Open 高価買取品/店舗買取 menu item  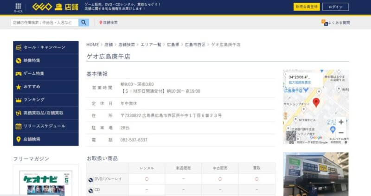point(46,113)
